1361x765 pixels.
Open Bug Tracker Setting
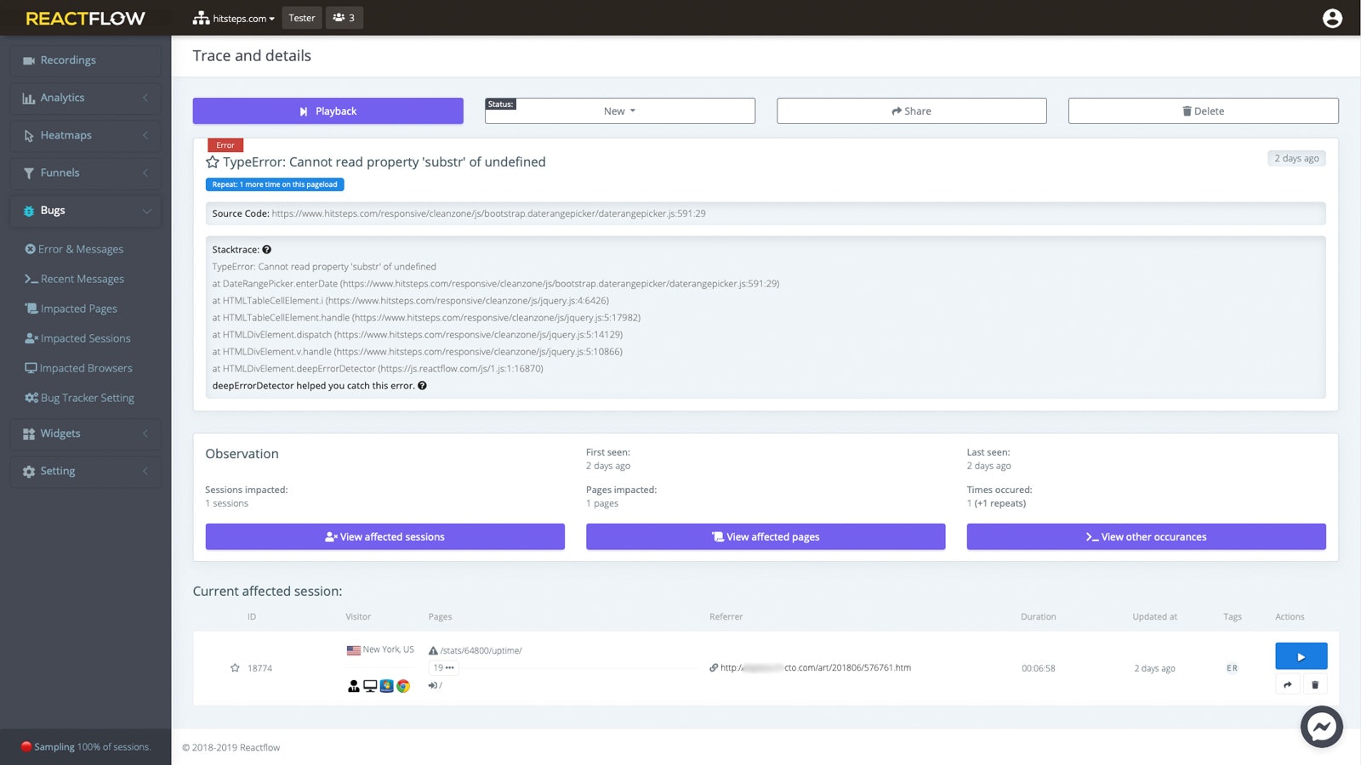(87, 397)
